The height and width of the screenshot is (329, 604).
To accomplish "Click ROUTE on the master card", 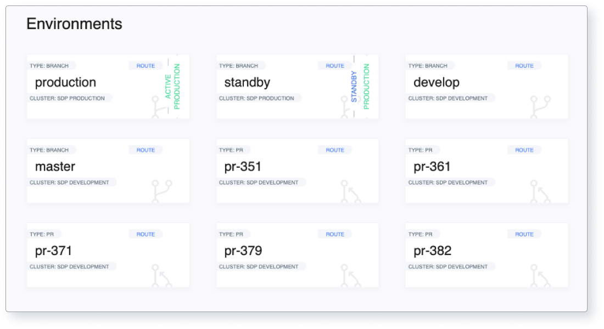I will point(145,150).
